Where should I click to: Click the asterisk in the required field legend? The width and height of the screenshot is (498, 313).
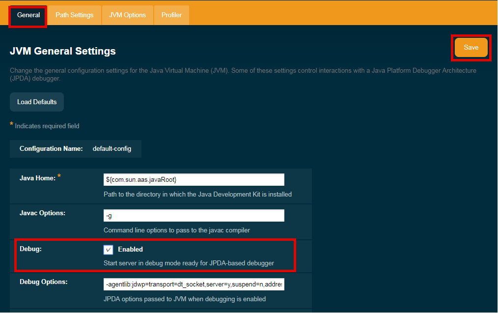(x=12, y=125)
